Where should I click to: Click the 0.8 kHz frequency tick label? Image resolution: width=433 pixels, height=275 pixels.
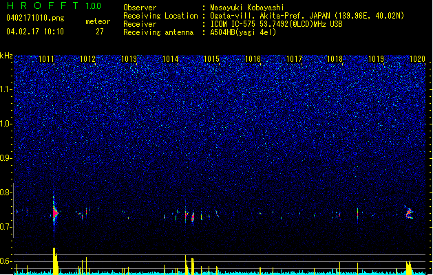coord(6,192)
